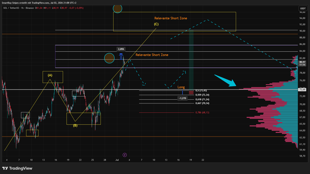The image size is (310, 174).
Task: Click the 62,50 price axis label
Action: 302,138
